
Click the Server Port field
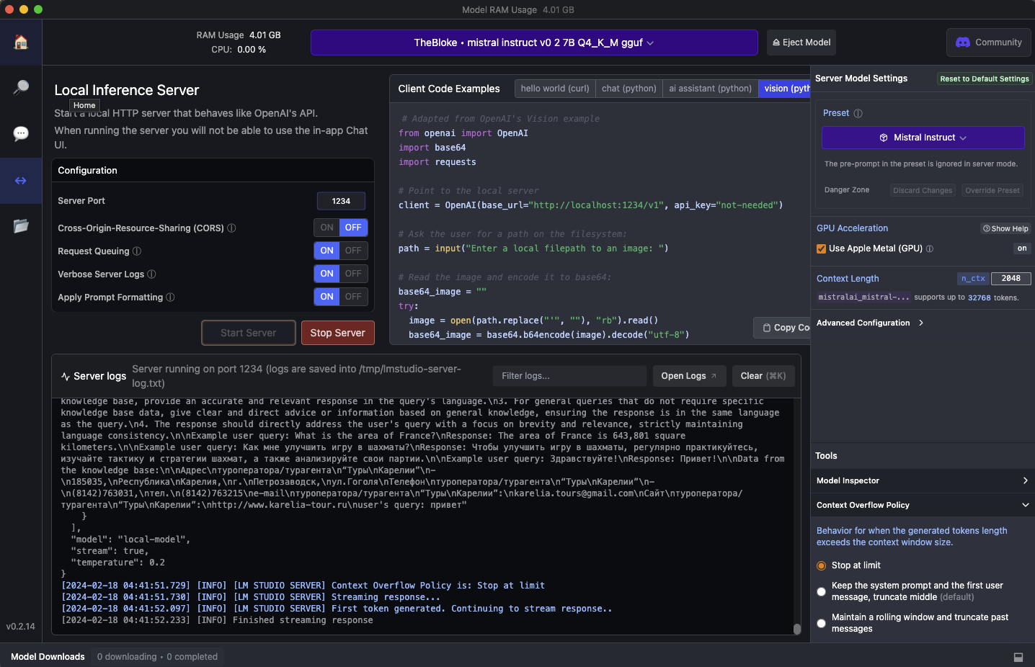pyautogui.click(x=341, y=201)
